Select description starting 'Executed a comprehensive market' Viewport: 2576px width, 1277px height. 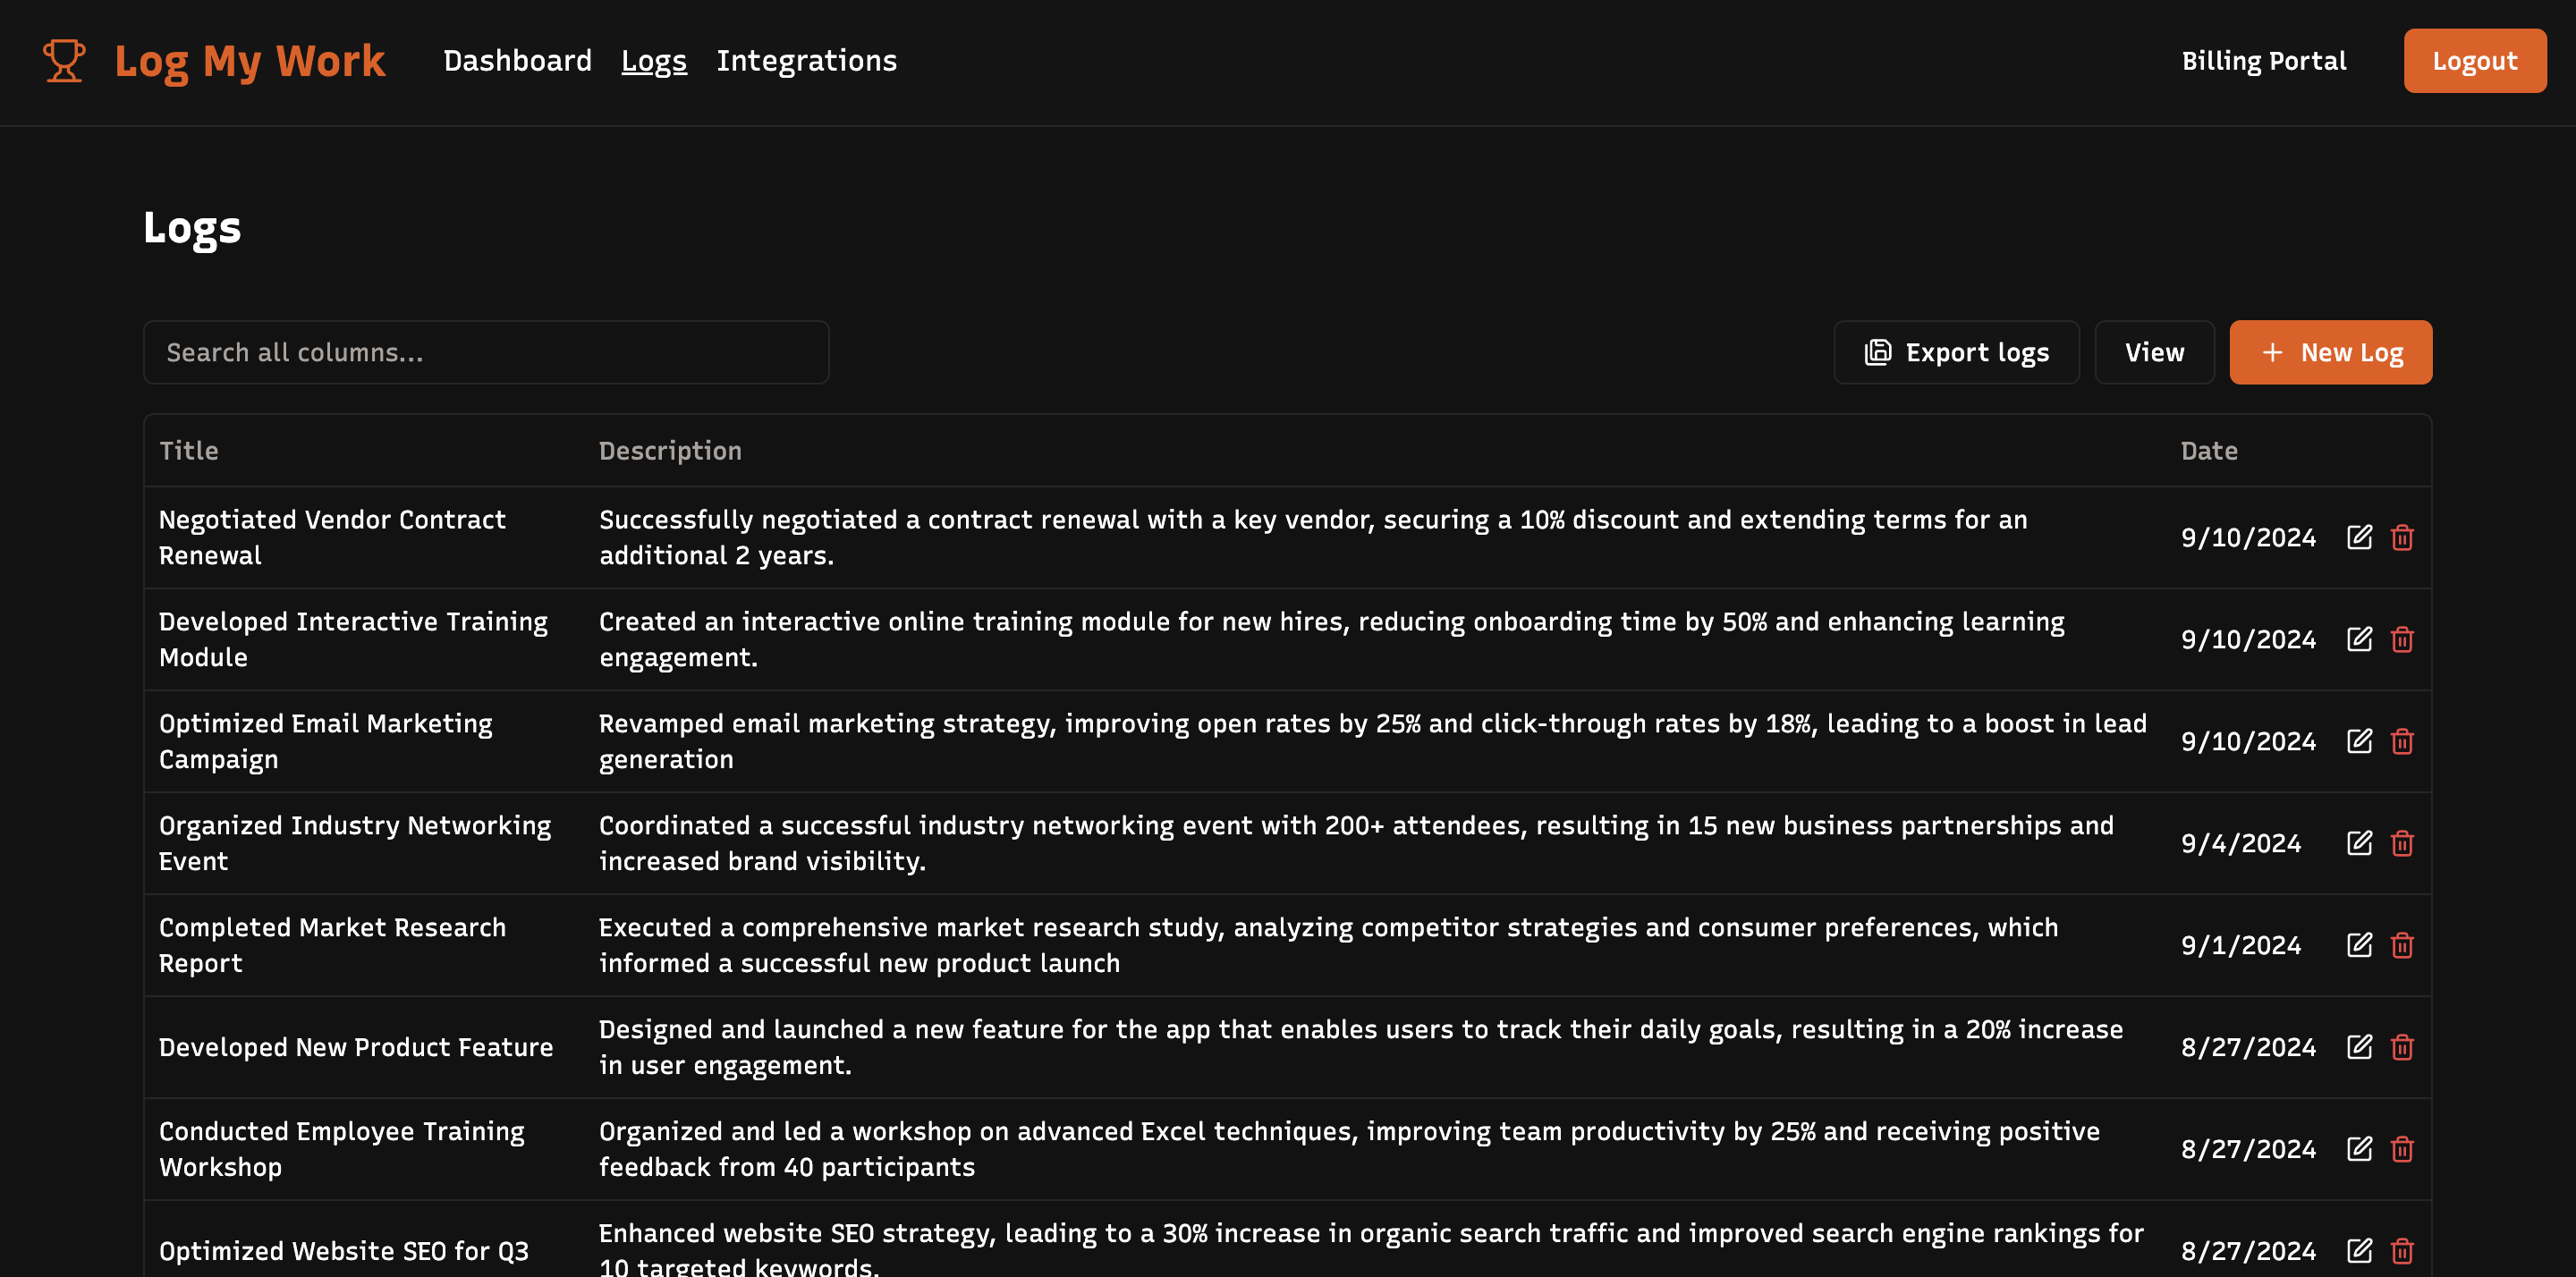coord(1329,945)
